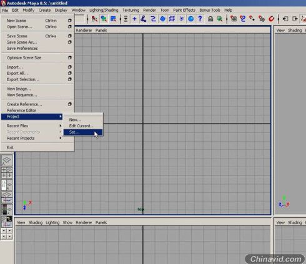Open Export Selection option box
The width and height of the screenshot is (306, 264).
pos(70,79)
